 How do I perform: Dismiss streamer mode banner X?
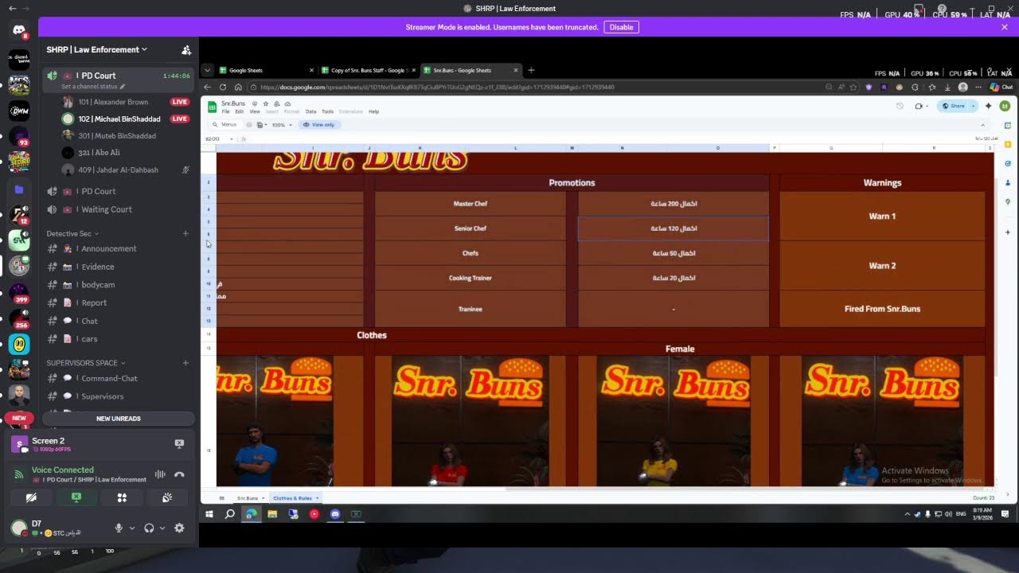coord(1005,27)
